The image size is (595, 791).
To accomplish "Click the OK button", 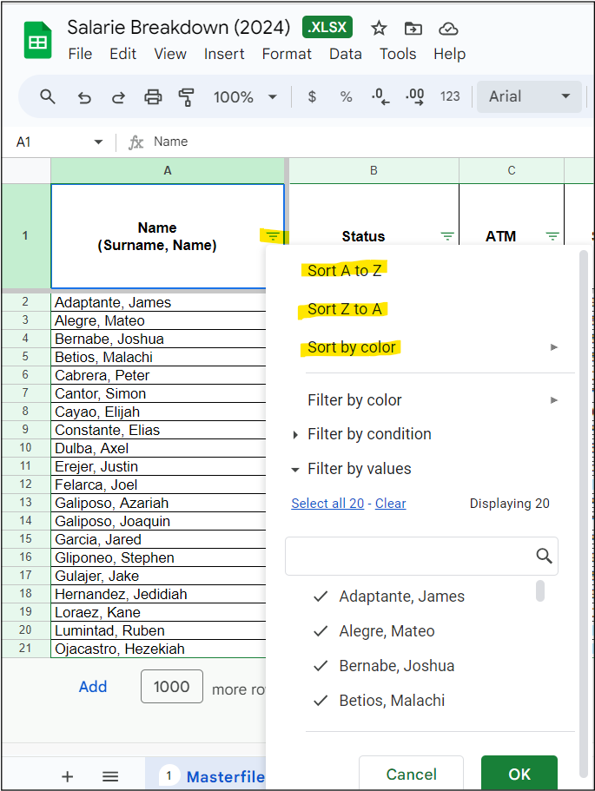I will point(519,774).
